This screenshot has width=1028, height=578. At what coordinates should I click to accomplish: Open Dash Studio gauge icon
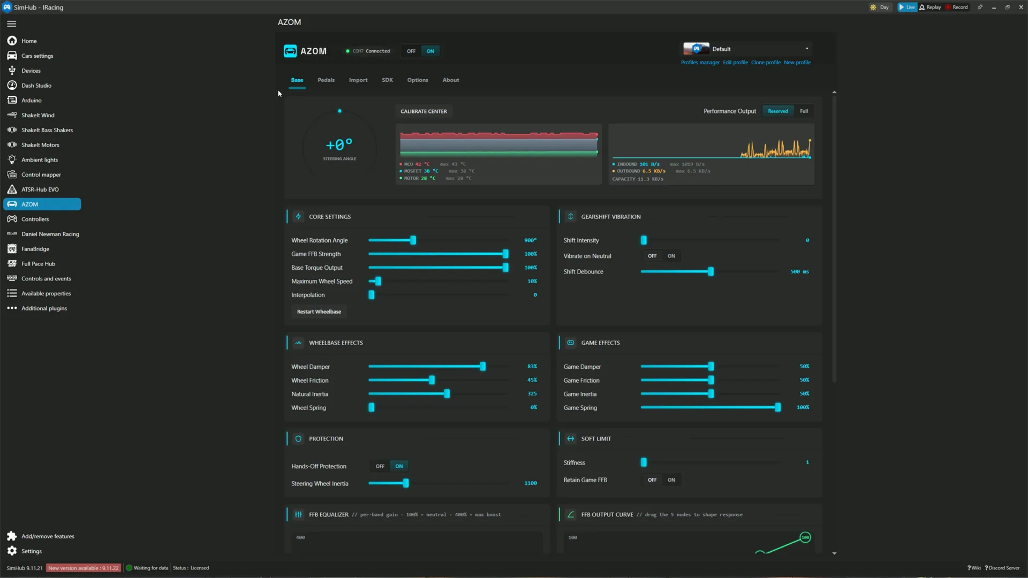(x=12, y=85)
